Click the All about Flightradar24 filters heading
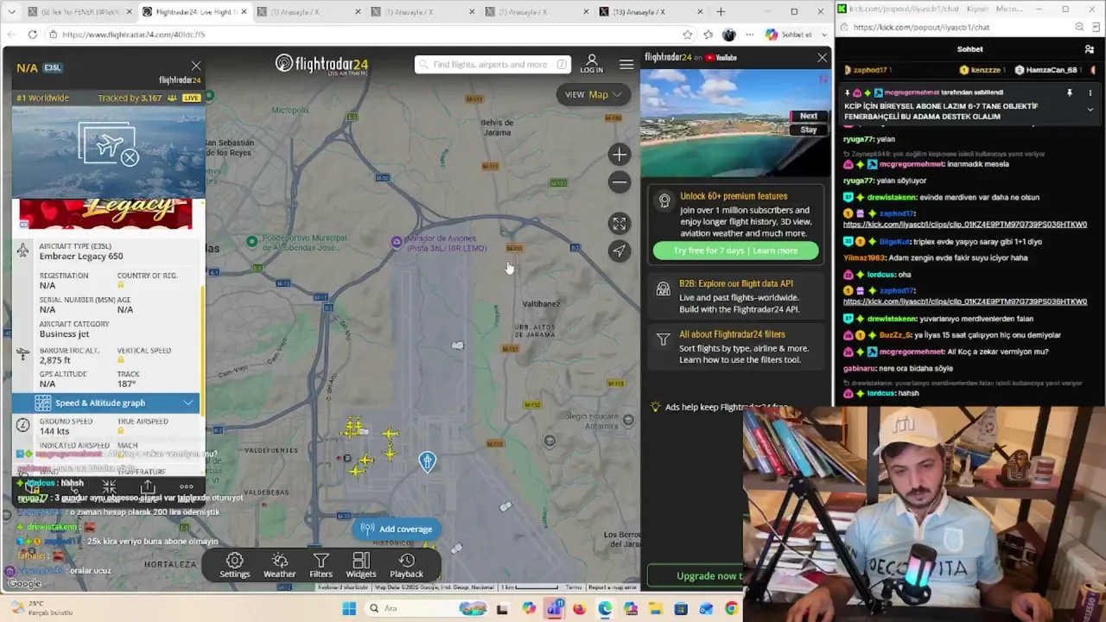Image resolution: width=1106 pixels, height=622 pixels. pos(732,334)
